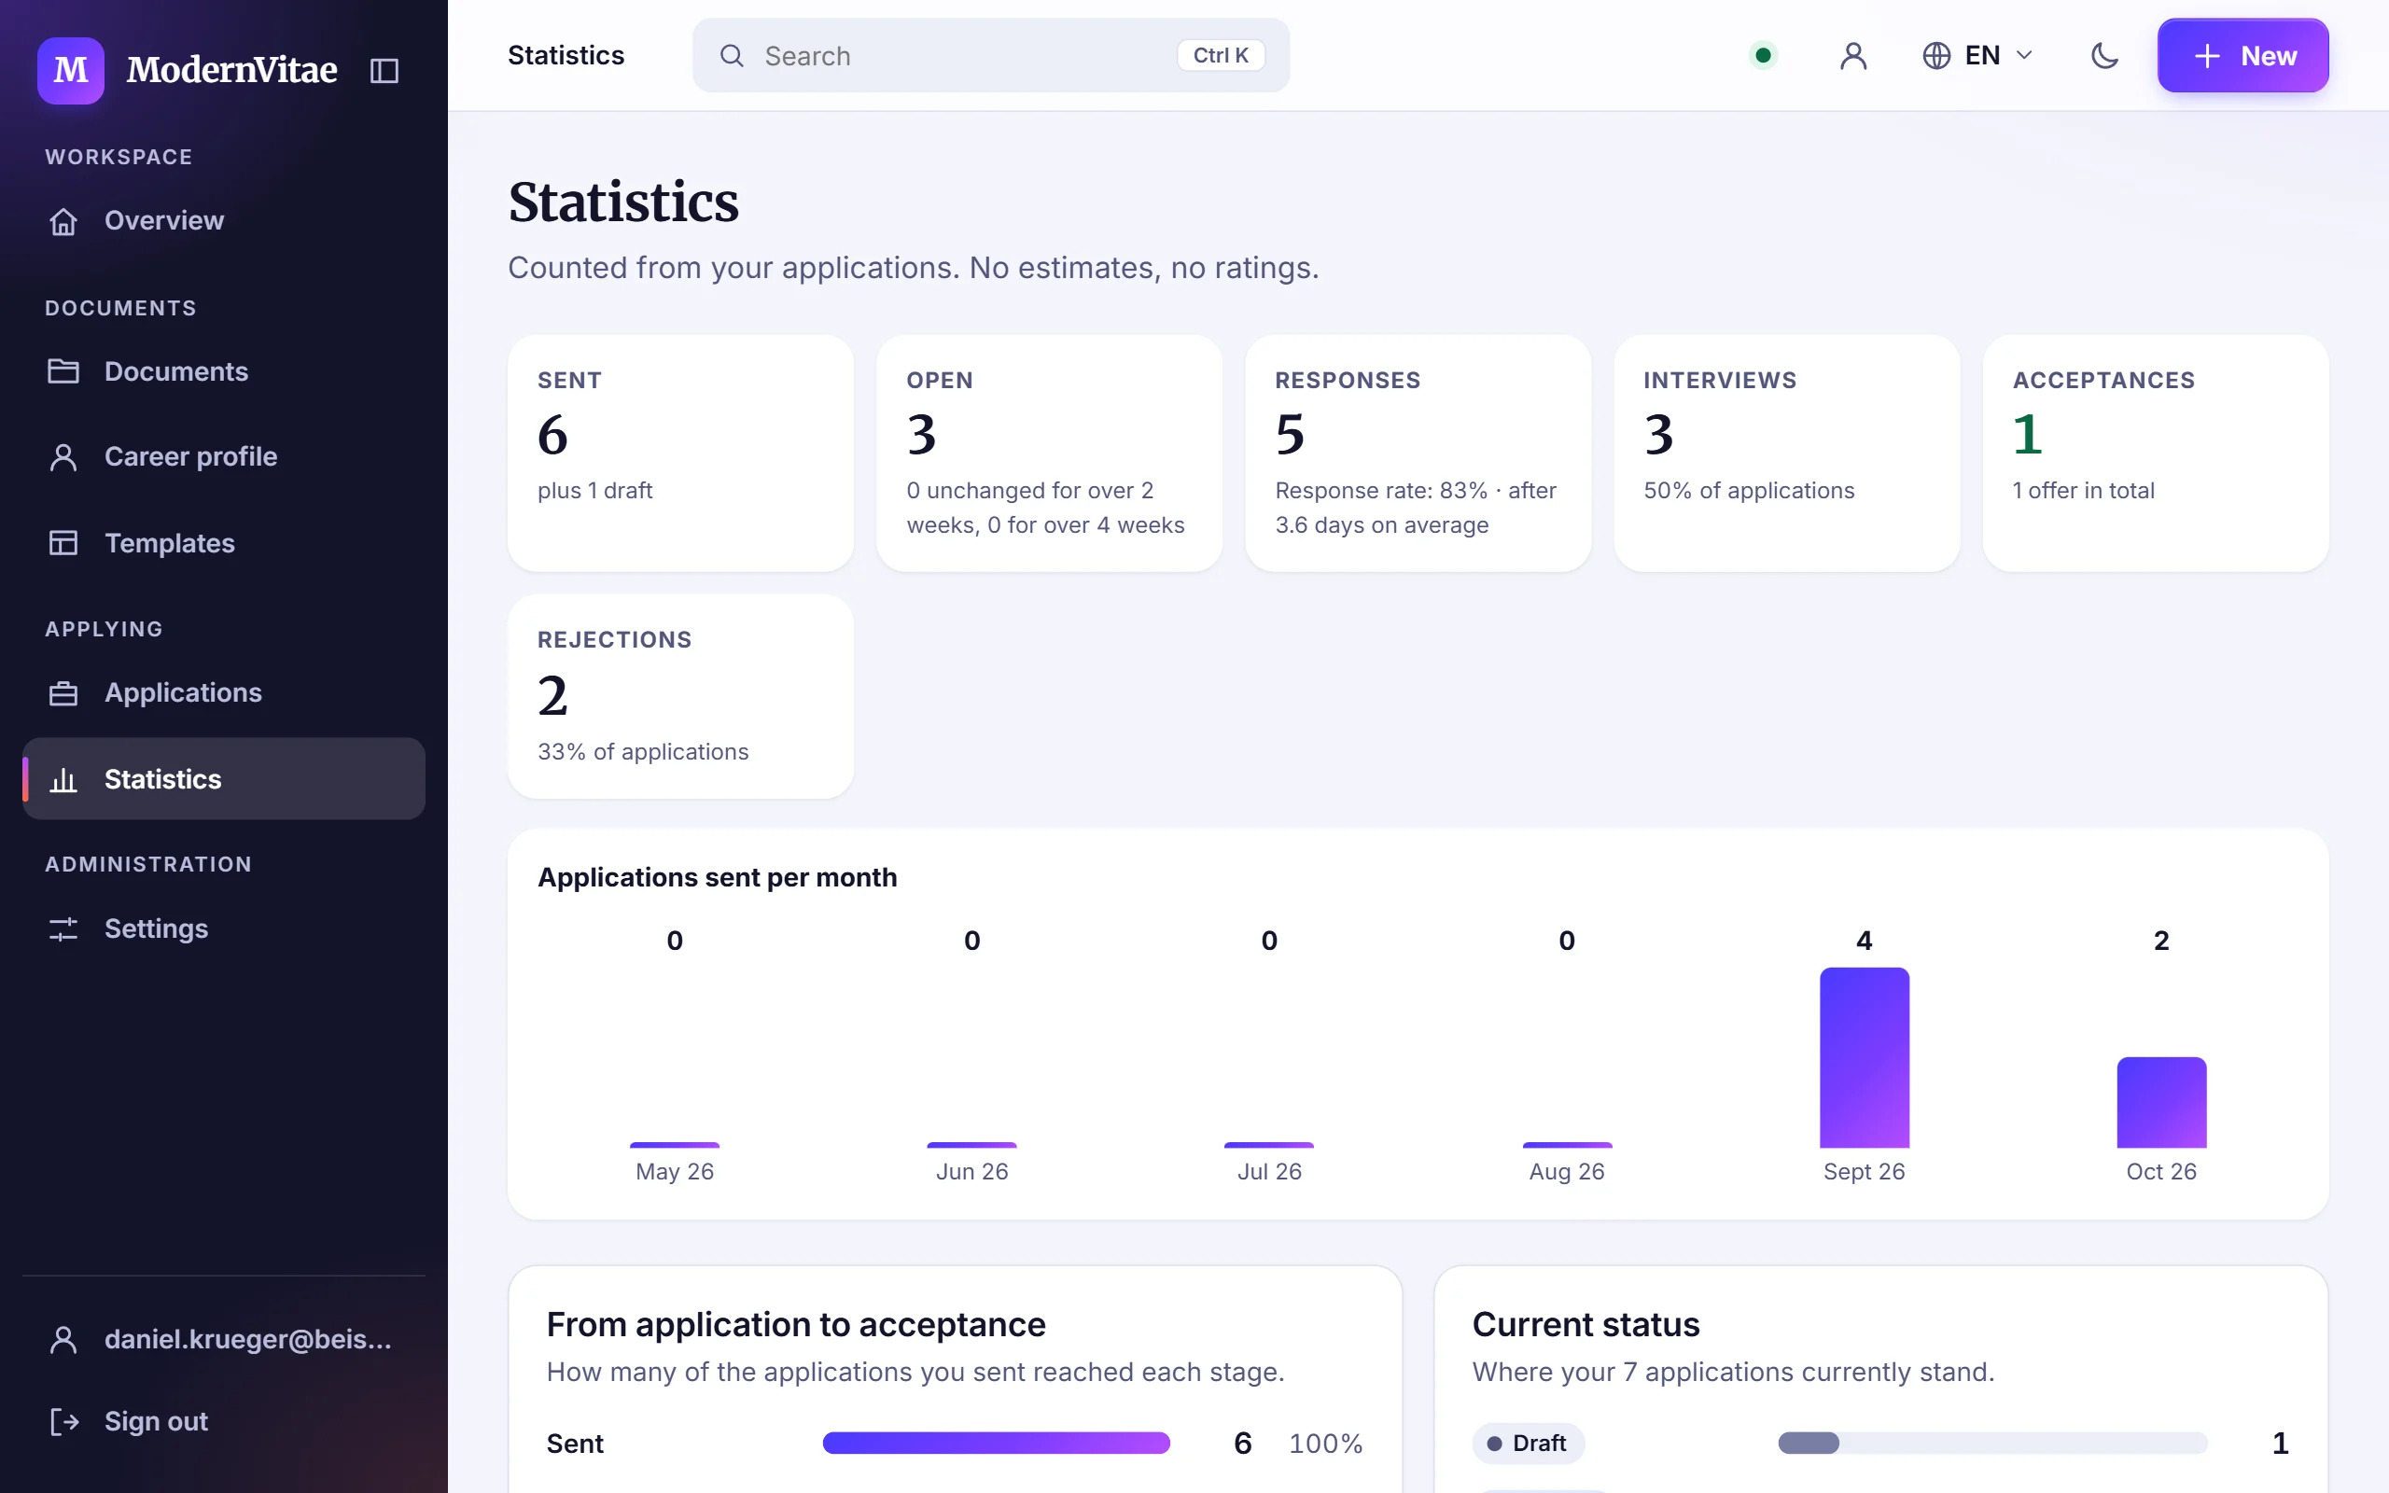Open the Templates section

[223, 543]
